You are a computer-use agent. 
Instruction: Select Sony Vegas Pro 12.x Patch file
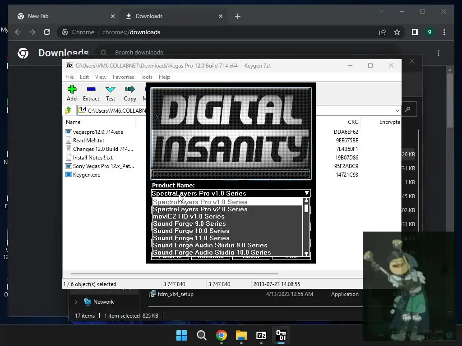[100, 166]
